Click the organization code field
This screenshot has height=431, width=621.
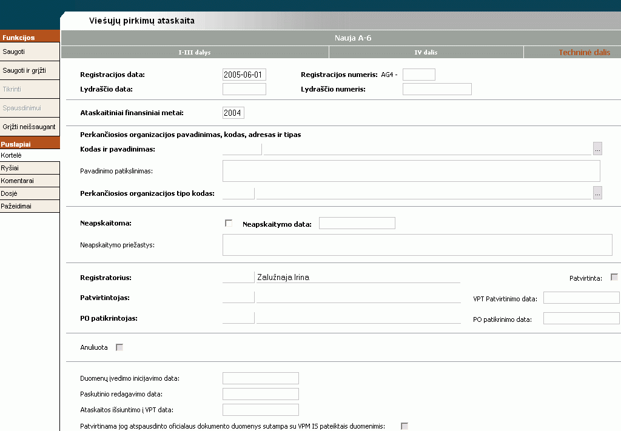point(242,149)
